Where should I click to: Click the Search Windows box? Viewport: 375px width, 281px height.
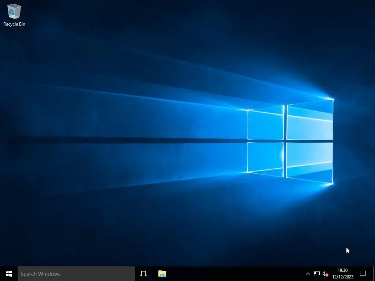click(x=76, y=274)
